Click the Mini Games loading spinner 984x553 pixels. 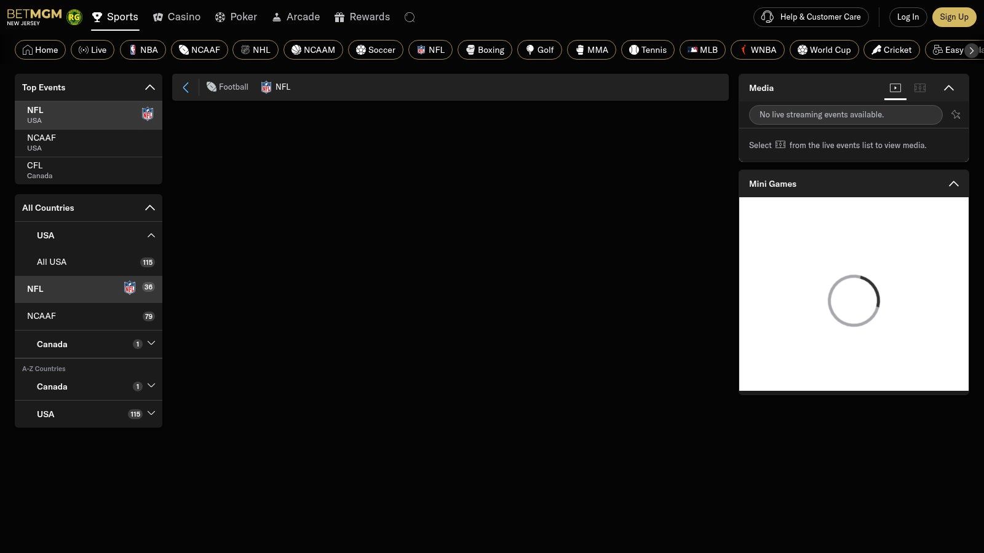[x=854, y=300]
